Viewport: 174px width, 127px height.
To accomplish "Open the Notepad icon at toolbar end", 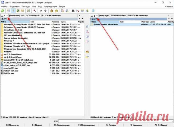I will tap(93, 11).
